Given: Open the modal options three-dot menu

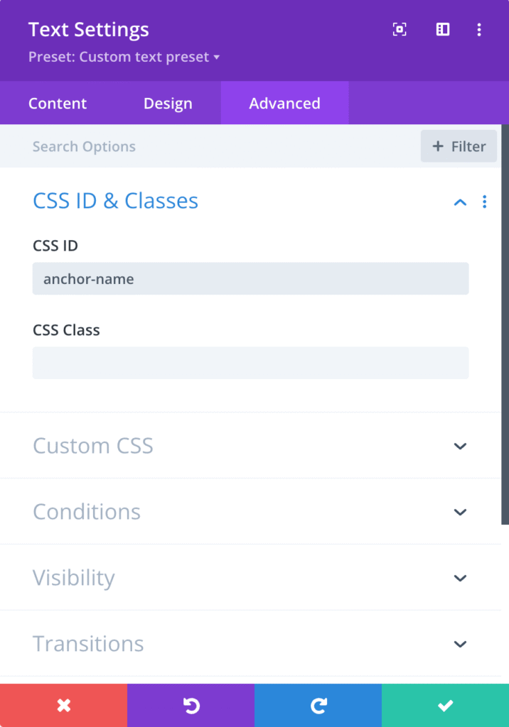Looking at the screenshot, I should (479, 30).
